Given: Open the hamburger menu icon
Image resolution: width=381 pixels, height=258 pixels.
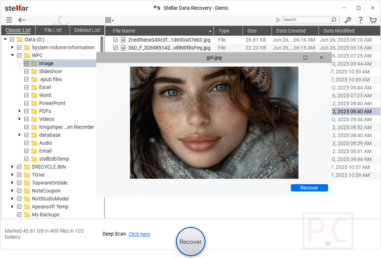Looking at the screenshot, I should pos(9,20).
